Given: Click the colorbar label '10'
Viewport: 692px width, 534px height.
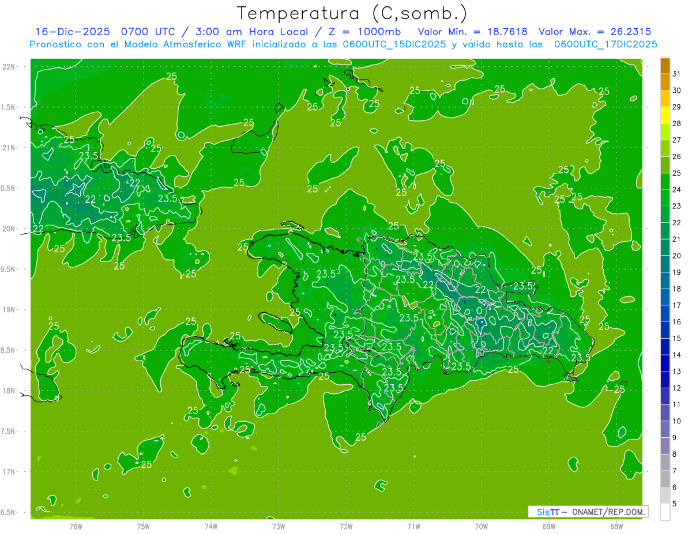Looking at the screenshot, I should pos(677,421).
